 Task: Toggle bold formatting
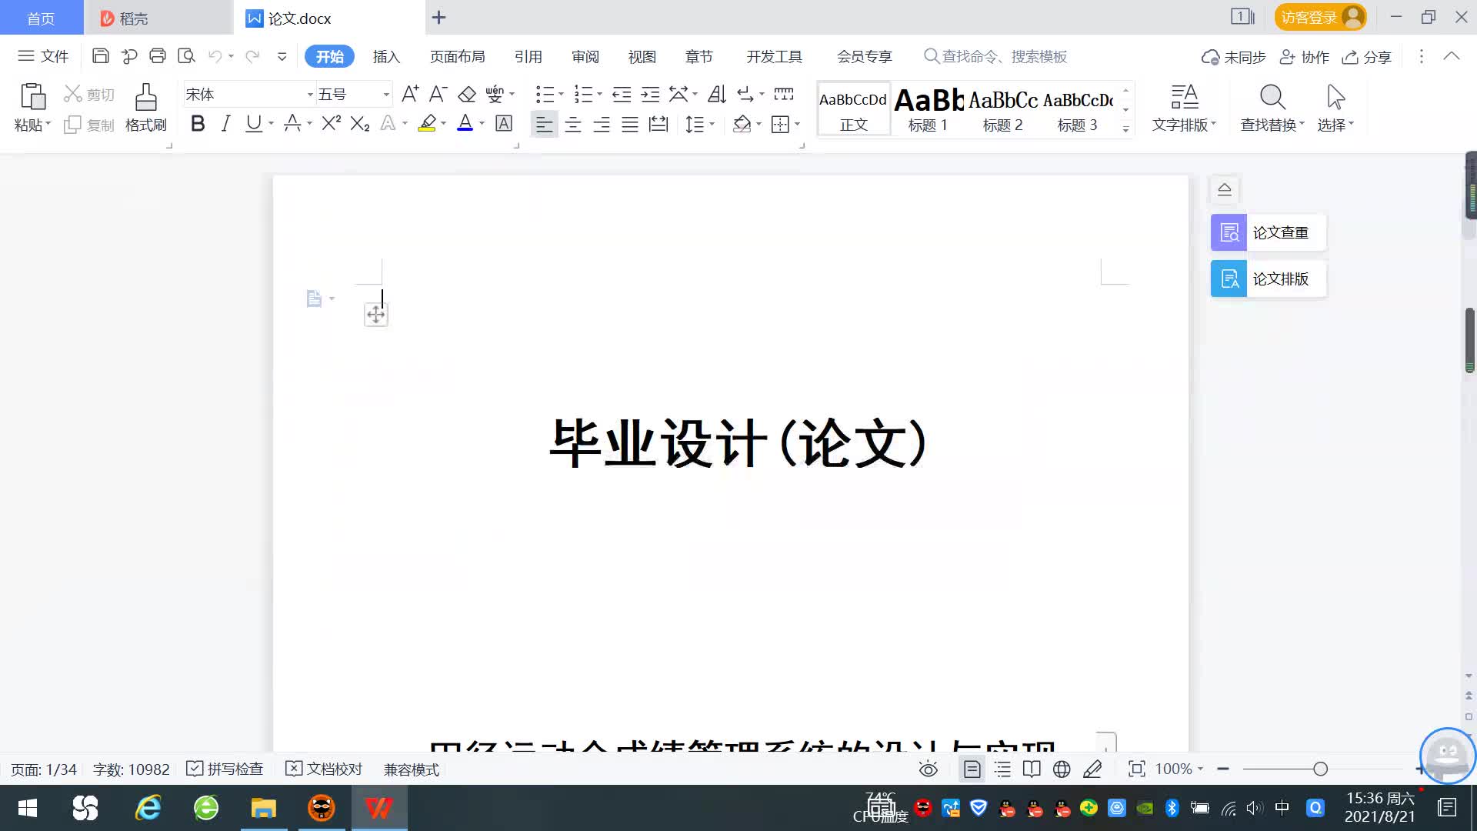pos(198,124)
